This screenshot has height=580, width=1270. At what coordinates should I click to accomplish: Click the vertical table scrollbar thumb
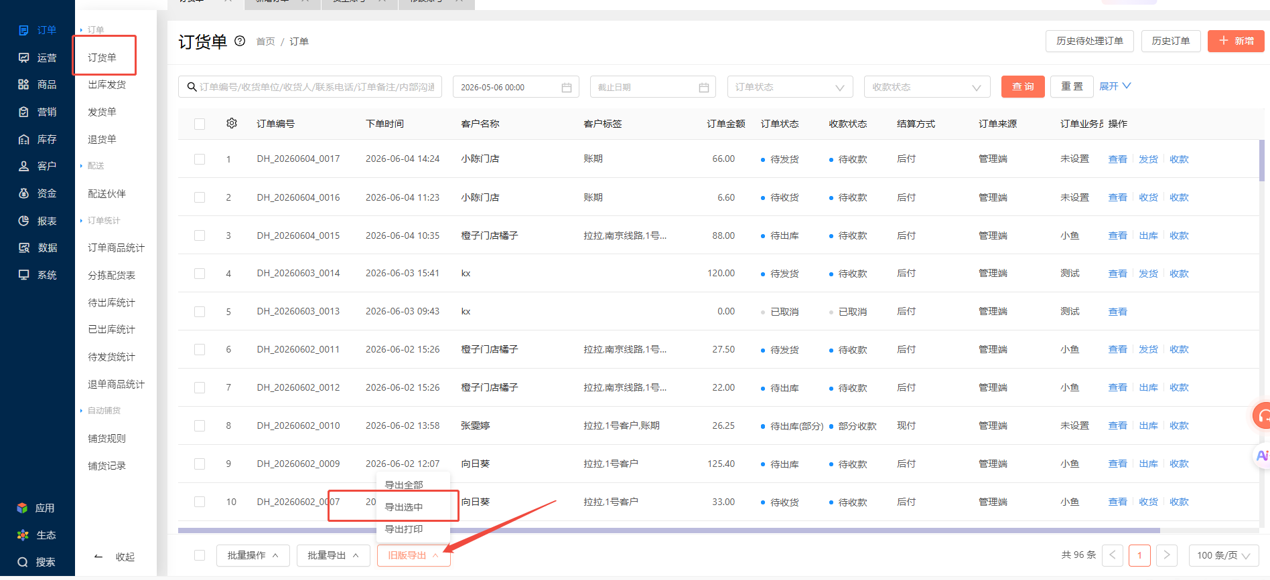(x=1262, y=161)
